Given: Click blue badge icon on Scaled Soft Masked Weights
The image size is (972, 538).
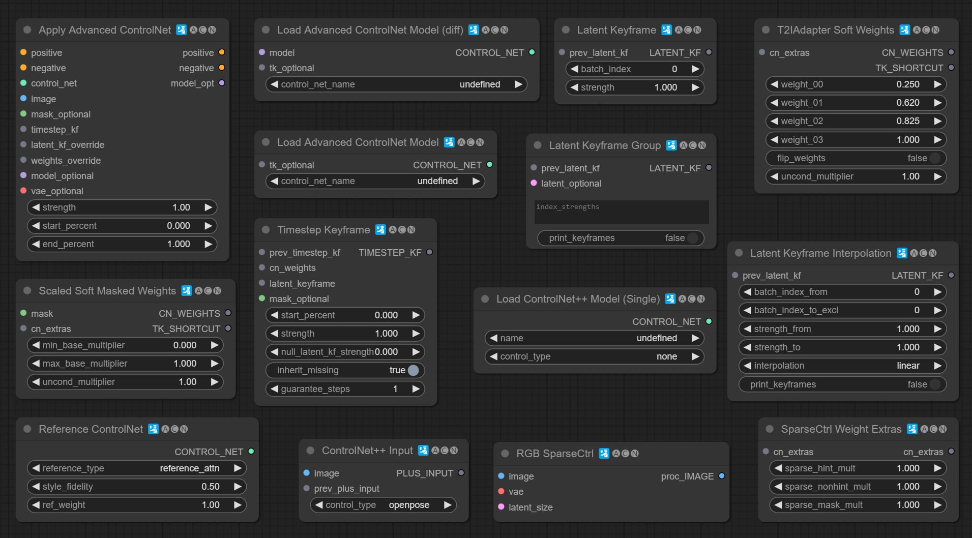Looking at the screenshot, I should click(187, 291).
